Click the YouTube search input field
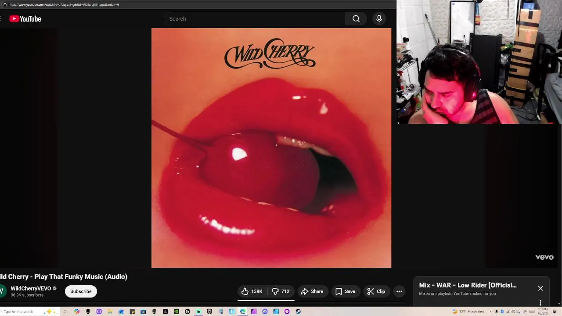 (x=255, y=19)
